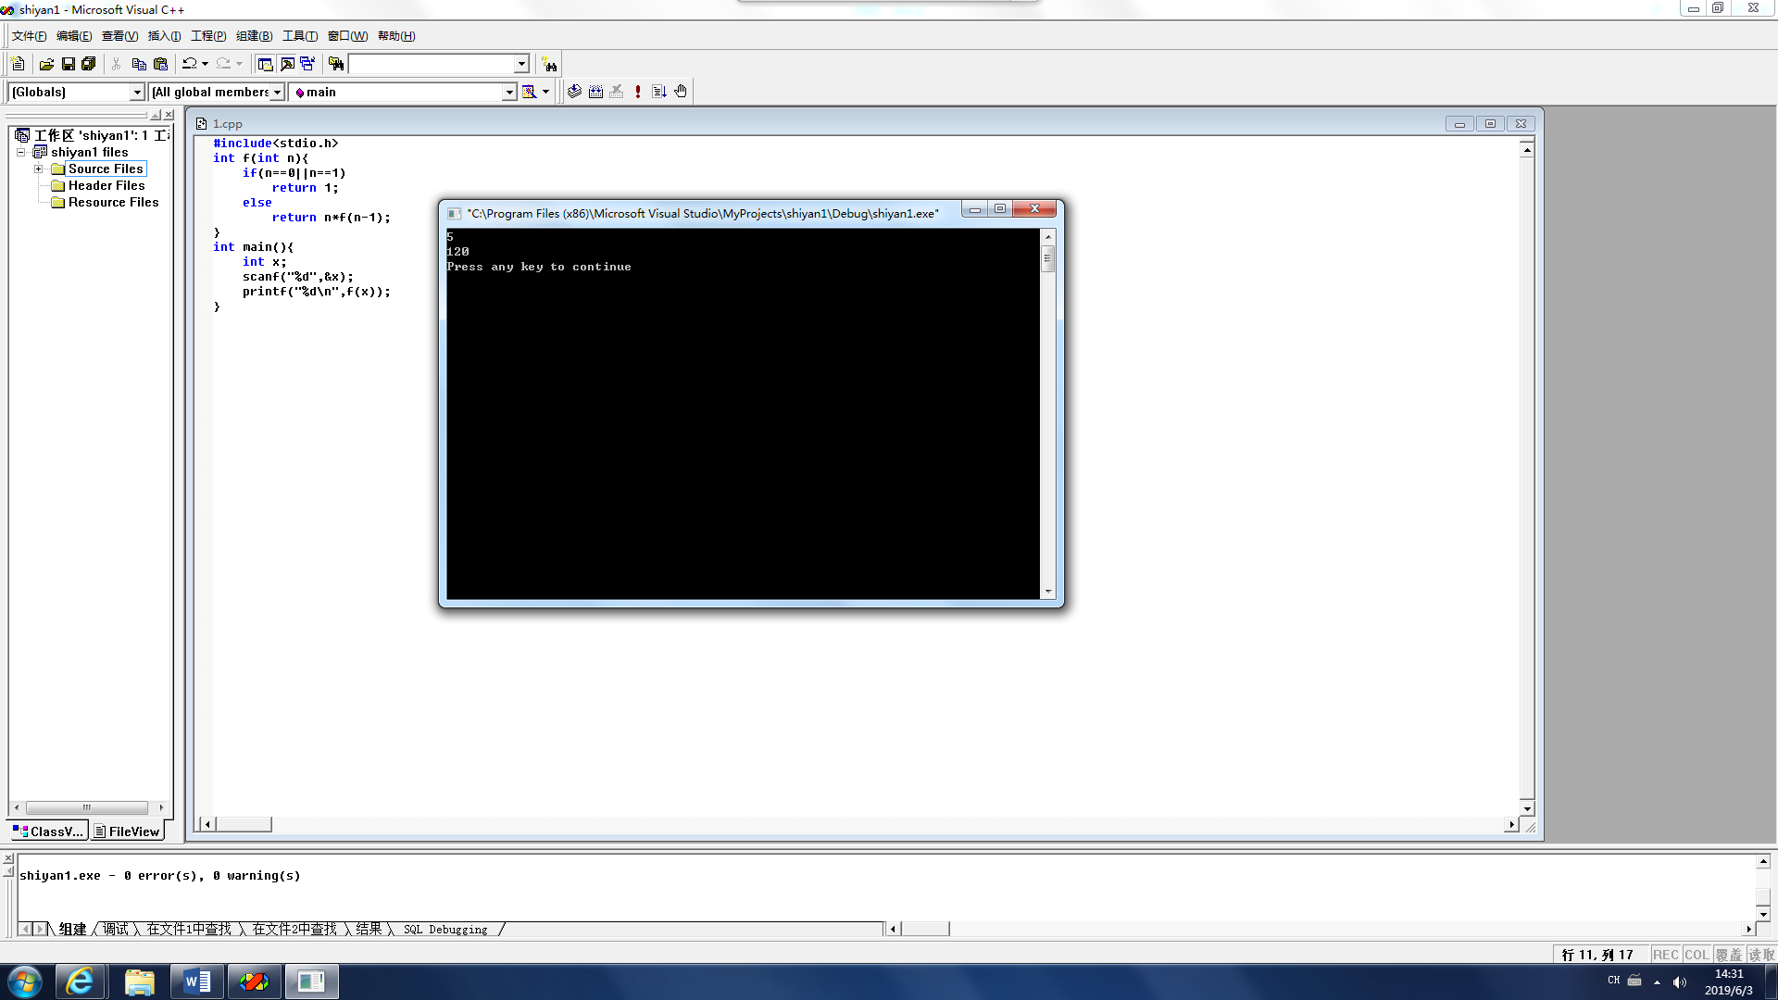Toggle the Workspace pane toolbar button

coord(265,64)
